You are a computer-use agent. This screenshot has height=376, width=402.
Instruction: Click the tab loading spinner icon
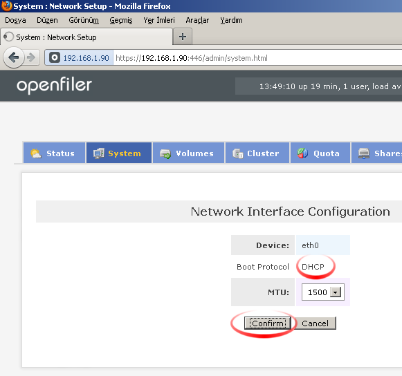coord(8,37)
